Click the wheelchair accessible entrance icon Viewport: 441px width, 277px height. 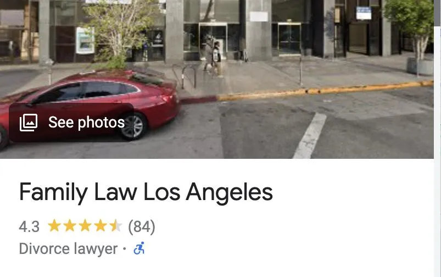139,248
